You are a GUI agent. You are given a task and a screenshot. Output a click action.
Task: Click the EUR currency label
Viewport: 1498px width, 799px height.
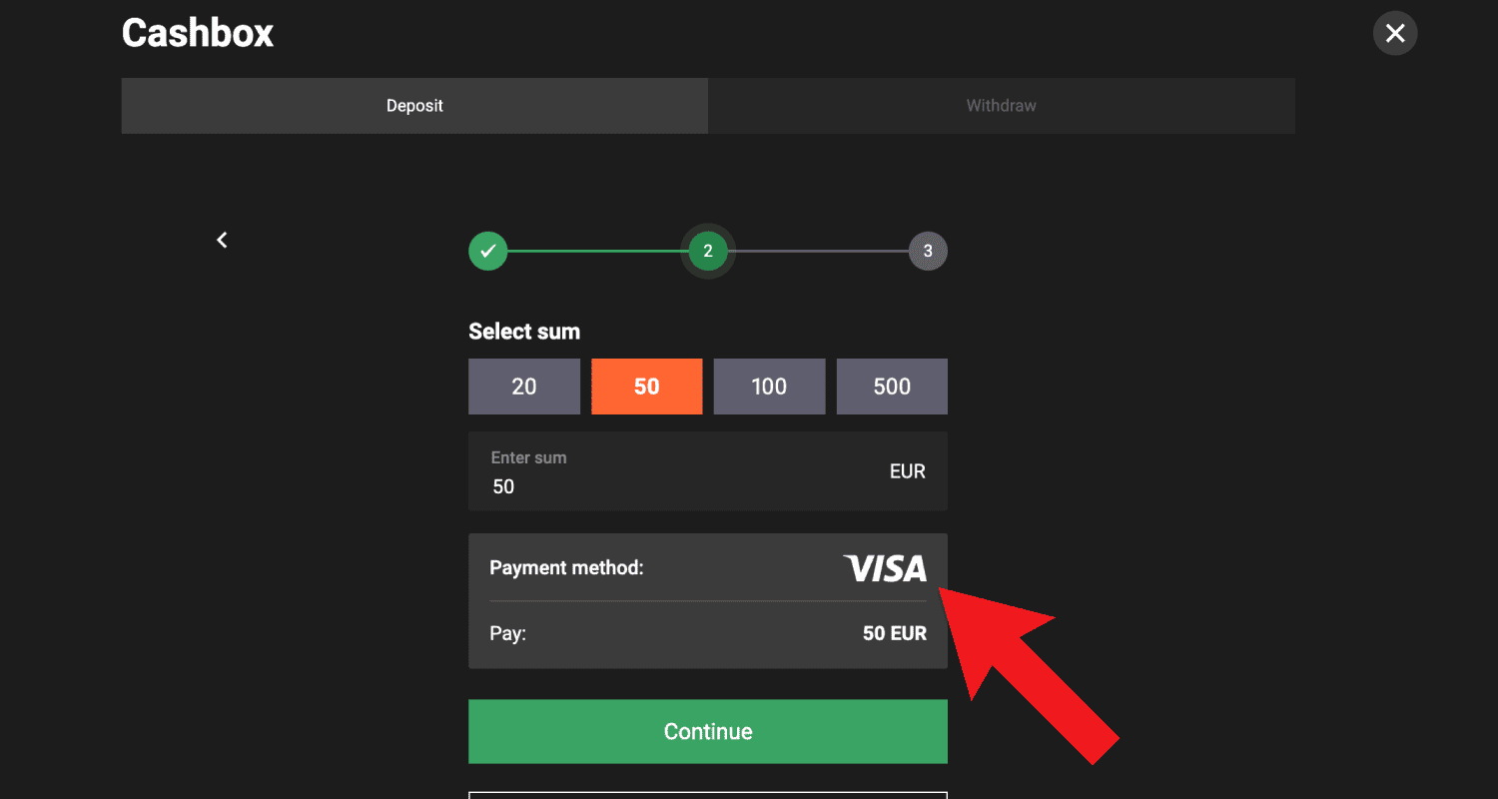click(908, 471)
